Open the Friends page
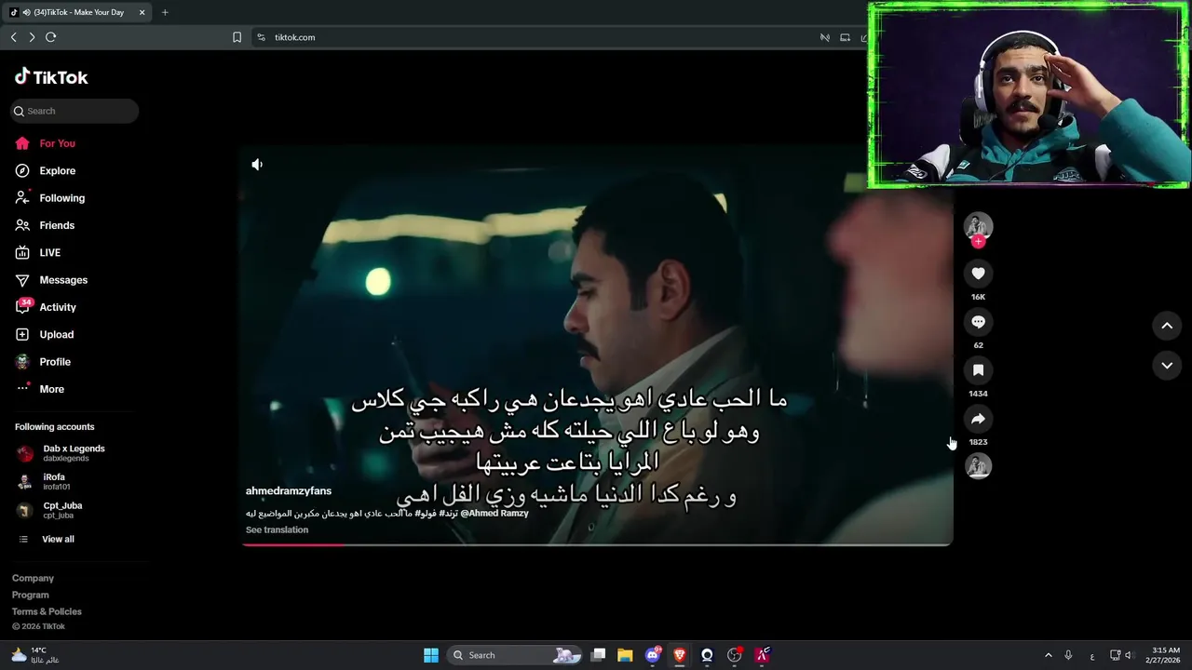1192x670 pixels. point(45,225)
